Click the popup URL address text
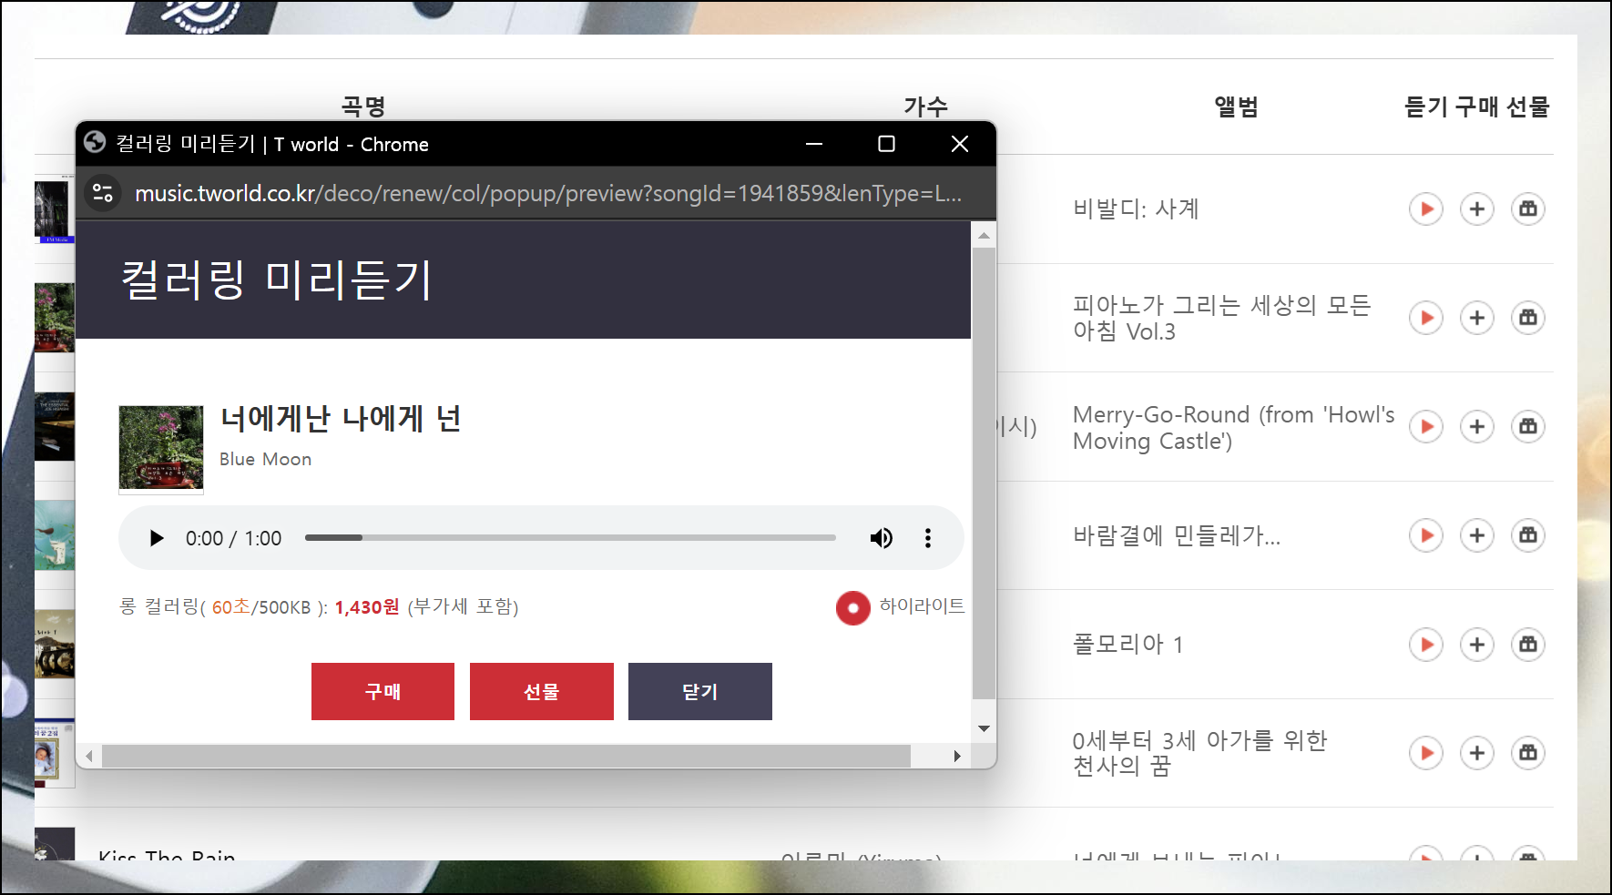Image resolution: width=1612 pixels, height=895 pixels. click(548, 193)
